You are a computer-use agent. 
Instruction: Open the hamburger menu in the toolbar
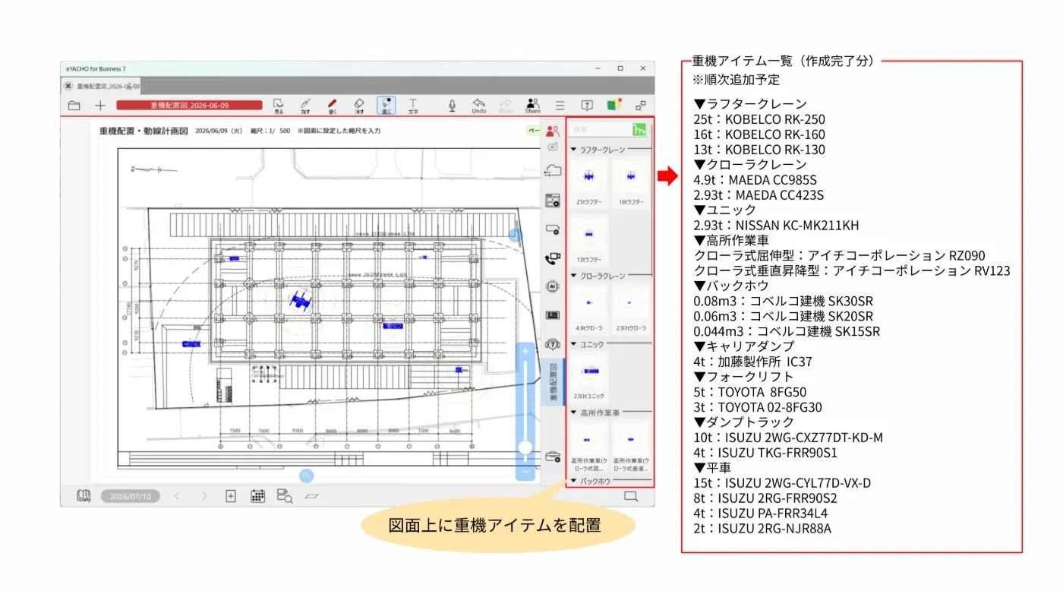[x=560, y=106]
